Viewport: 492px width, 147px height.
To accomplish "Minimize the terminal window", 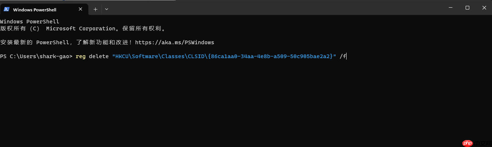I will click(x=450, y=8).
